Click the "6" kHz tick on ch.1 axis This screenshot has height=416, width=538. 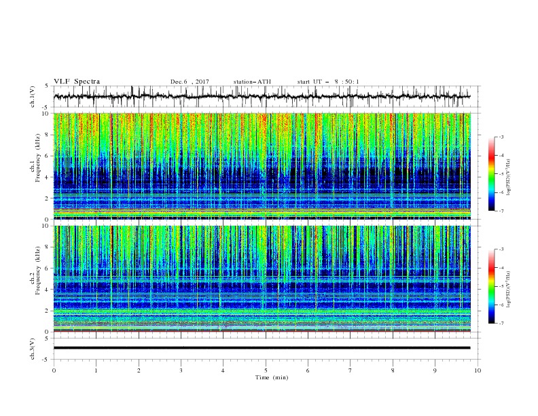[47, 156]
